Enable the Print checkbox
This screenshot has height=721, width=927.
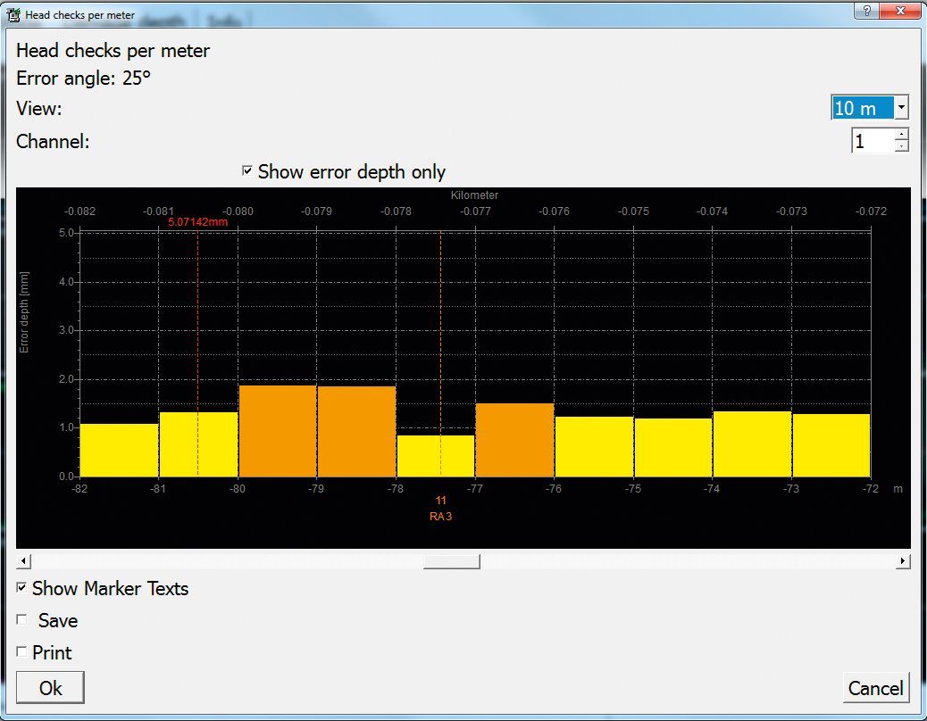(x=21, y=651)
